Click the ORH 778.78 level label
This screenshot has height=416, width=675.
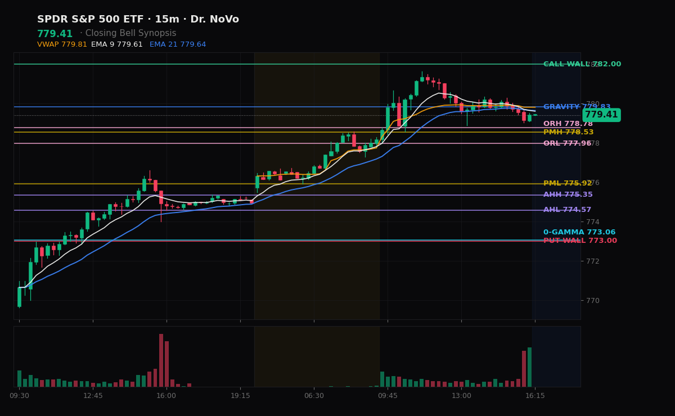click(x=568, y=124)
